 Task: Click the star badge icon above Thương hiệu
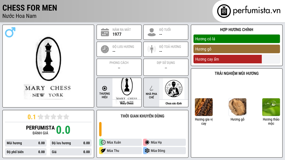pos(105,88)
